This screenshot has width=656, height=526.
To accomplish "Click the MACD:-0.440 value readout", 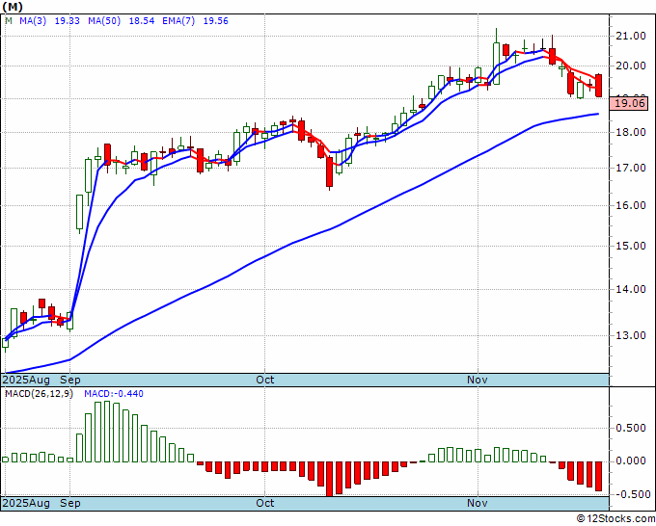I will [114, 394].
